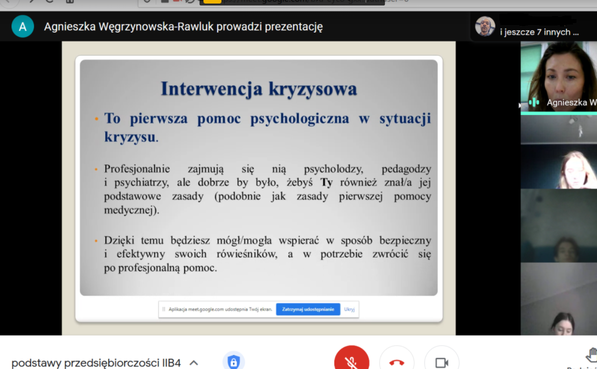The width and height of the screenshot is (597, 369).
Task: Open participants list 'i jeszcze 7 innych'
Action: pos(539,32)
